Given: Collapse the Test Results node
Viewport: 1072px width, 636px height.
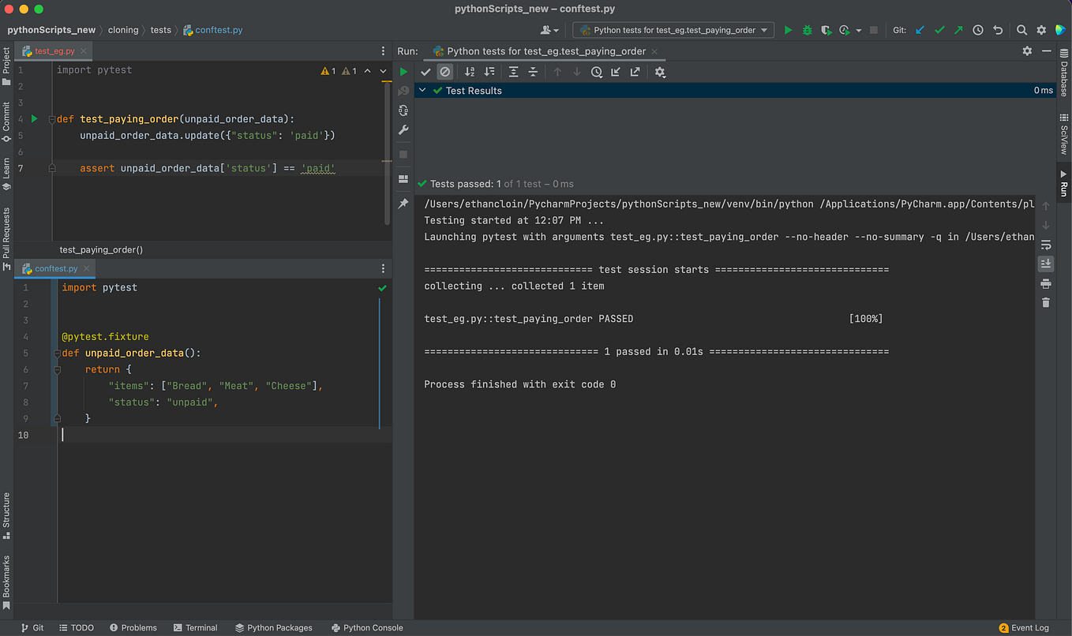Looking at the screenshot, I should [422, 90].
